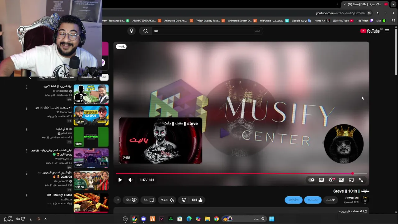Open the WitAnime bookmark
This screenshot has width=398, height=224.
pos(274,21)
